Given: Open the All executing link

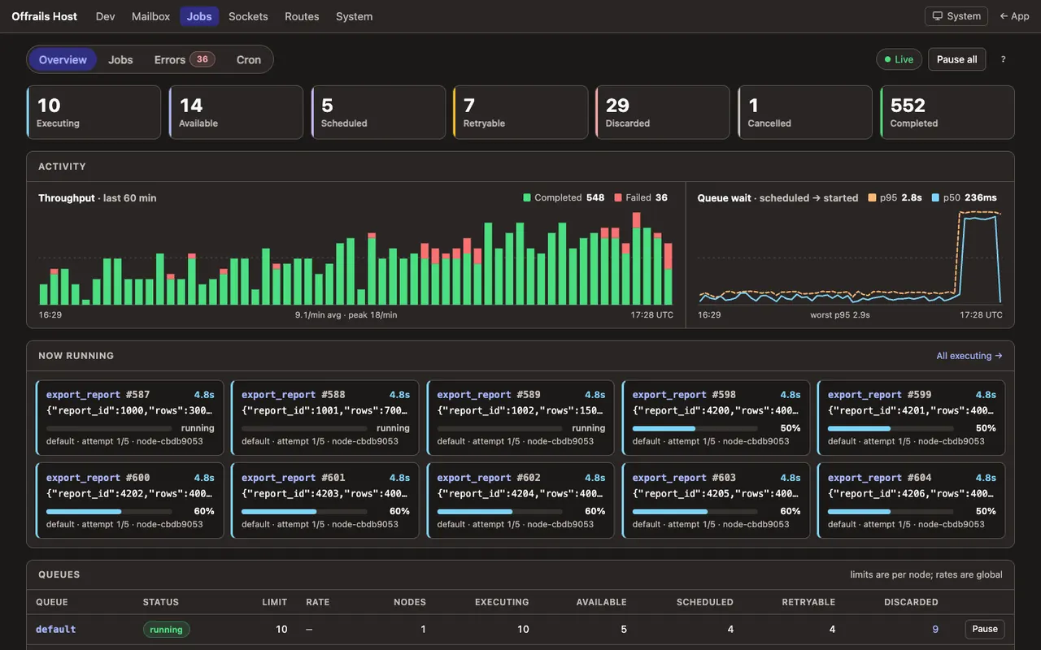Looking at the screenshot, I should coord(969,356).
